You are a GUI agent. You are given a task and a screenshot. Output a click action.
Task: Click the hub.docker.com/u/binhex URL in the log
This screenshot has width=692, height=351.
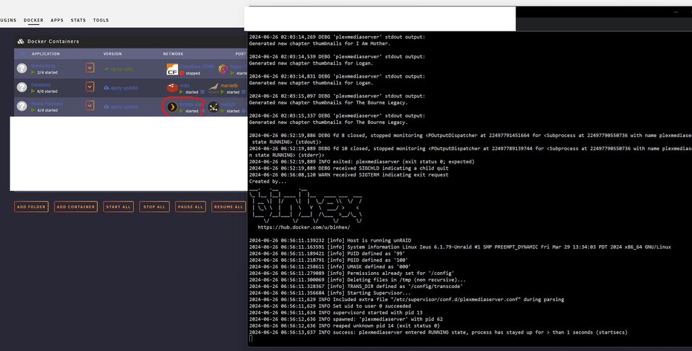coord(304,227)
